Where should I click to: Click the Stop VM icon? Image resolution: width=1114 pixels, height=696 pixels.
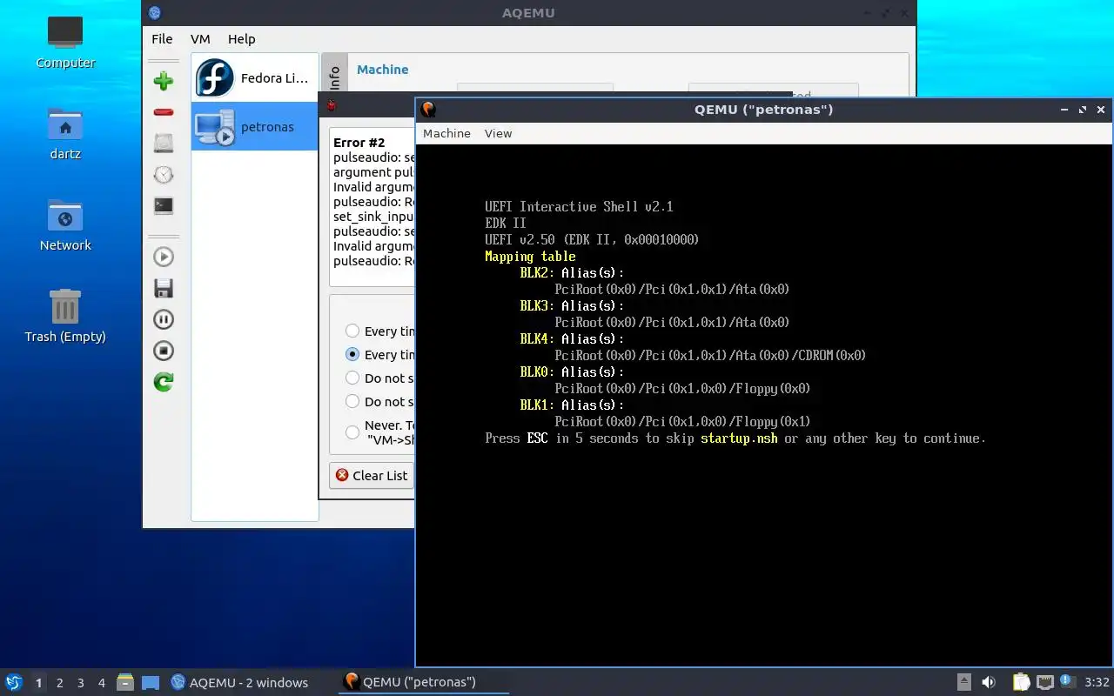click(164, 351)
